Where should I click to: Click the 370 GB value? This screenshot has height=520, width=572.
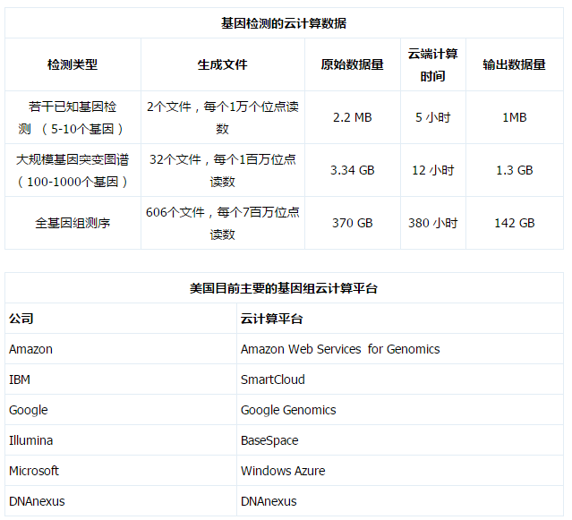[x=353, y=223]
